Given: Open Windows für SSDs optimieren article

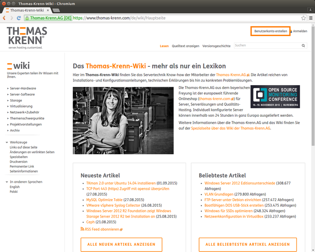Looking at the screenshot, I should click(x=228, y=211).
